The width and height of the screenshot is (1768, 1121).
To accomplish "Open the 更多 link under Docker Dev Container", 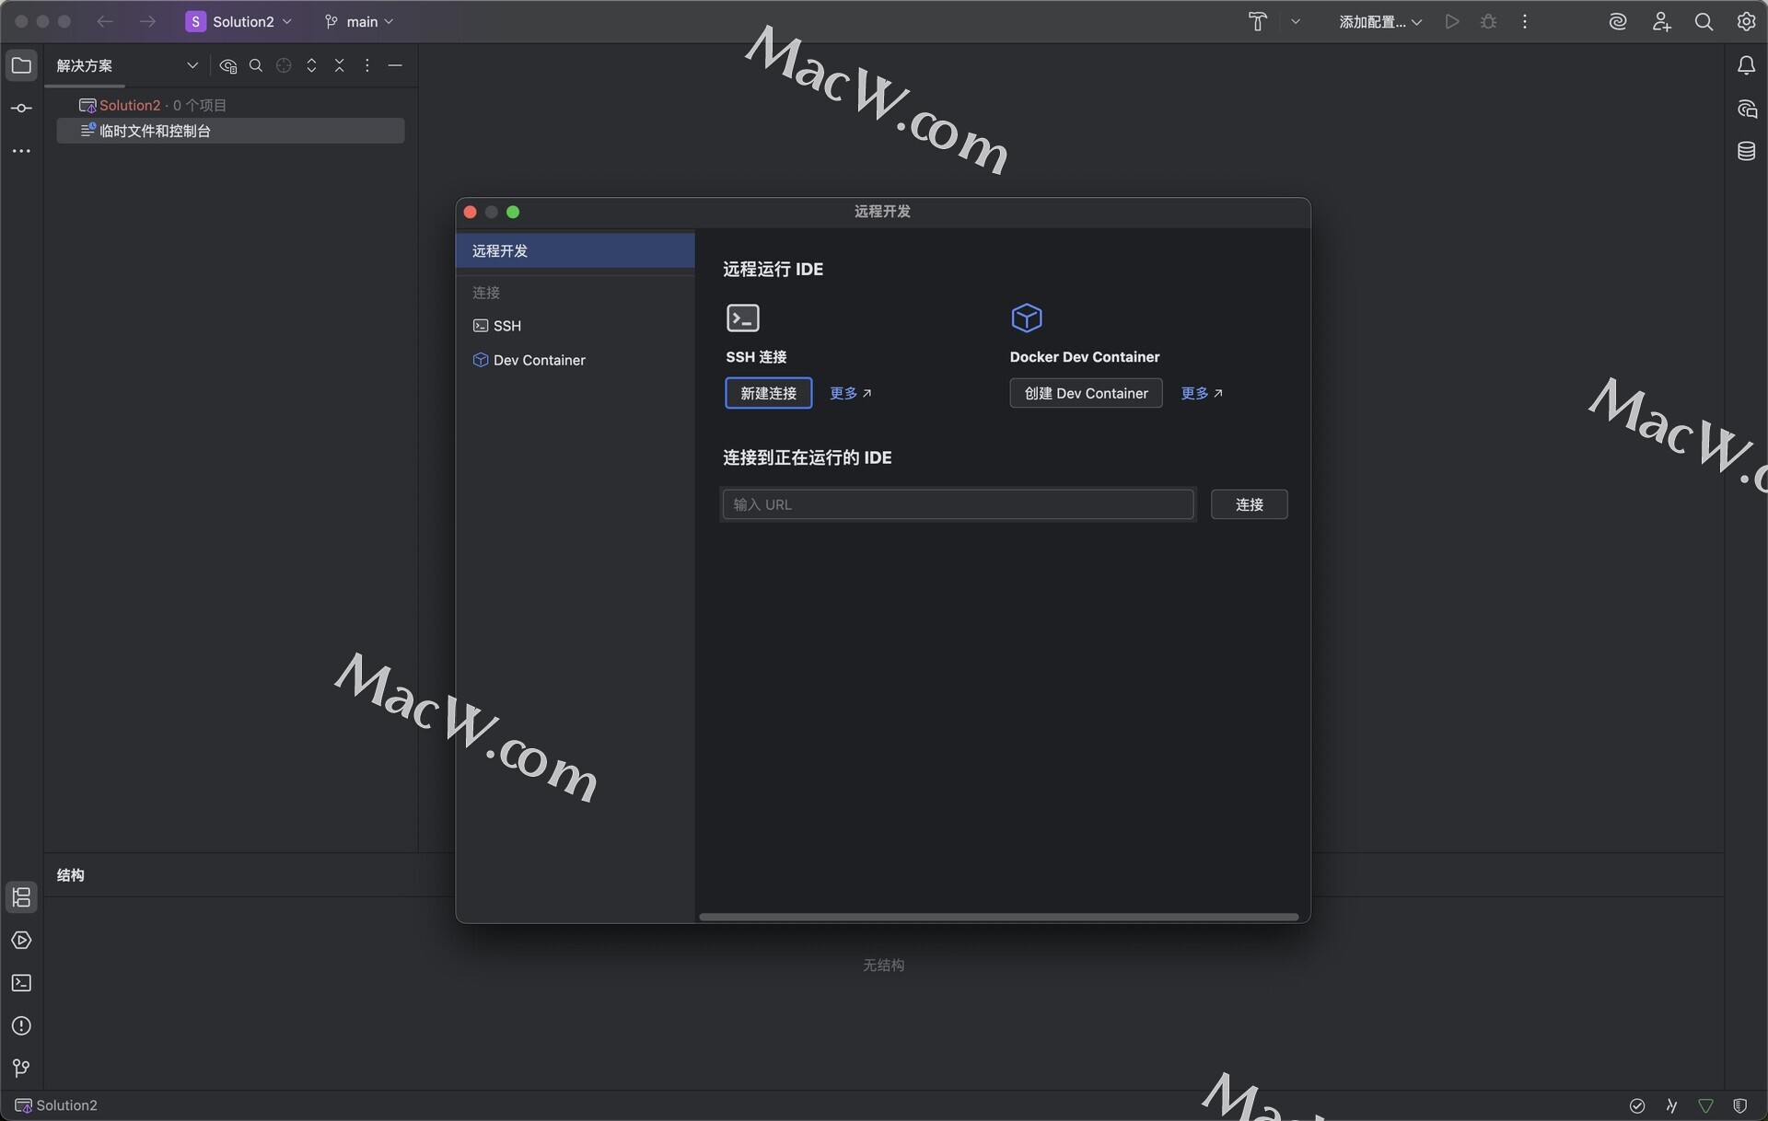I will pyautogui.click(x=1202, y=393).
